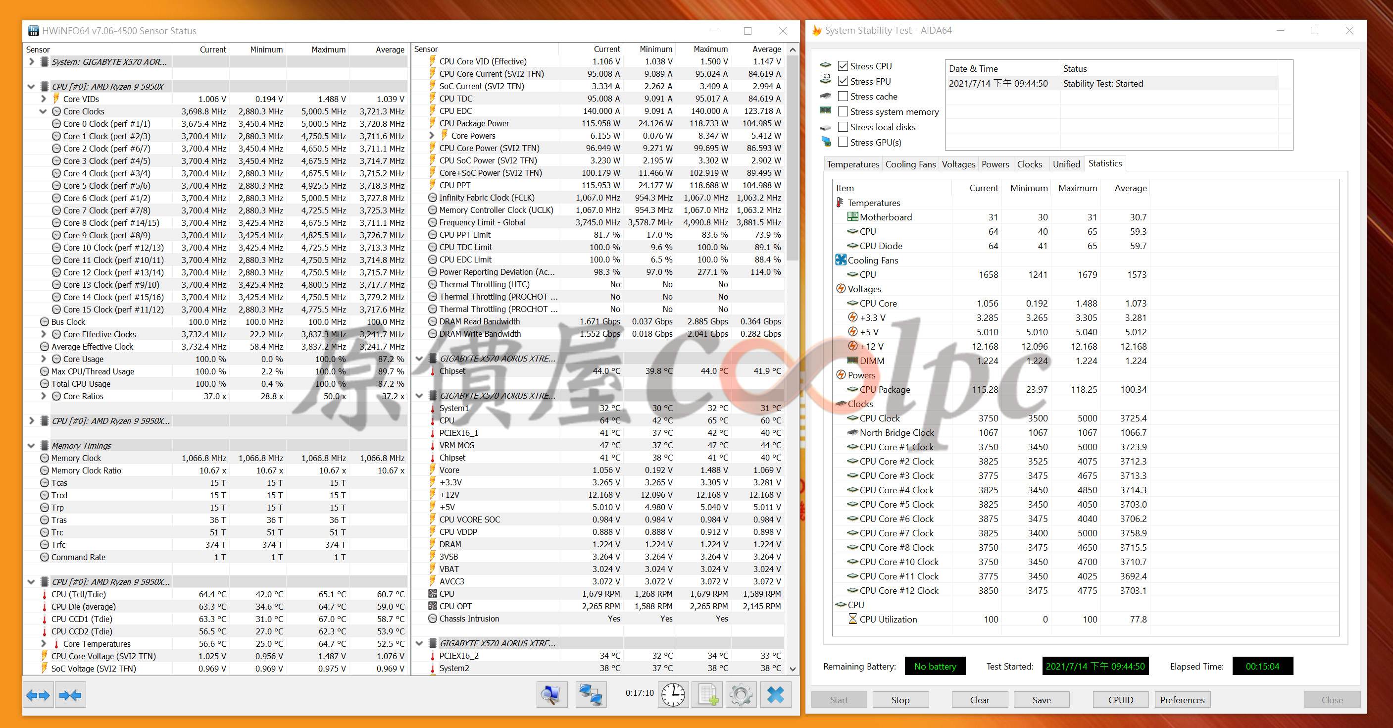The image size is (1393, 728).
Task: Switch to the Unified tab
Action: [1066, 164]
